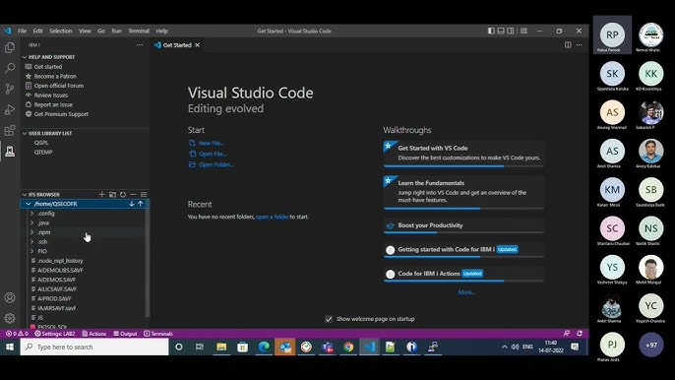
Task: Open the Search view icon
Action: pos(10,68)
